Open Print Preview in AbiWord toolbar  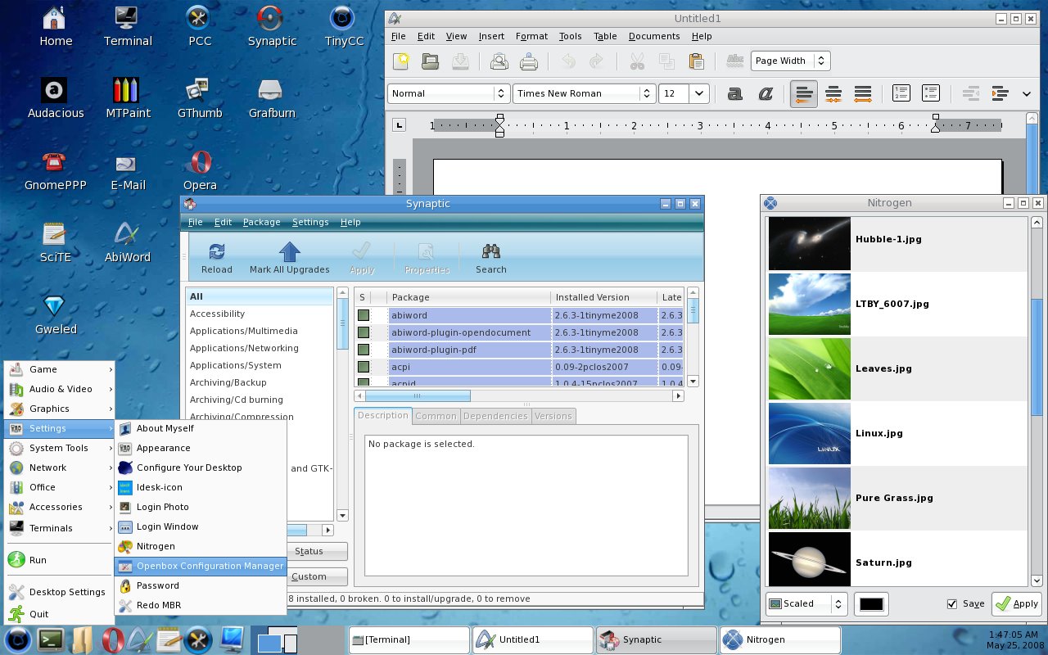(x=499, y=61)
